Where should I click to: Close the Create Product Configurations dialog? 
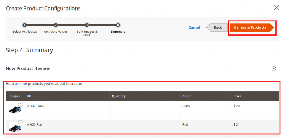[x=276, y=8]
